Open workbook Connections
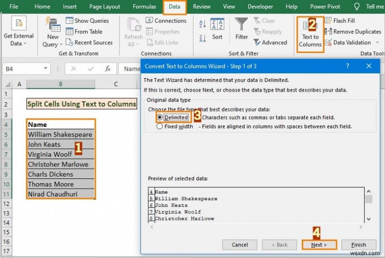 [166, 21]
